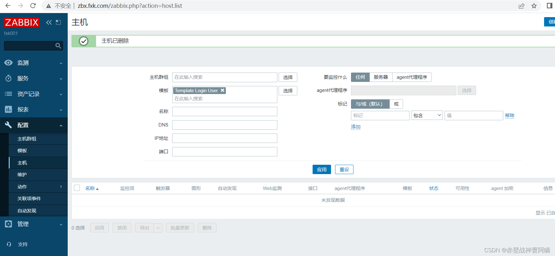Click into the 主机群组 search field
This screenshot has width=555, height=256.
(x=225, y=77)
